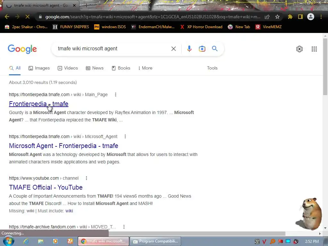Switch to the Images search tab
The width and height of the screenshot is (328, 246).
pyautogui.click(x=39, y=68)
